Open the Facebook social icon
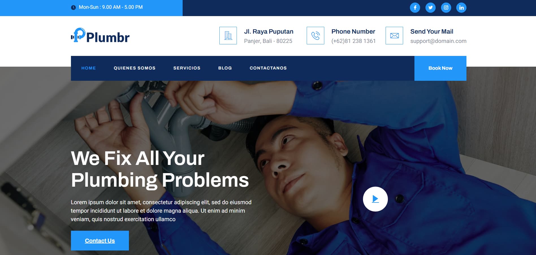 tap(415, 8)
